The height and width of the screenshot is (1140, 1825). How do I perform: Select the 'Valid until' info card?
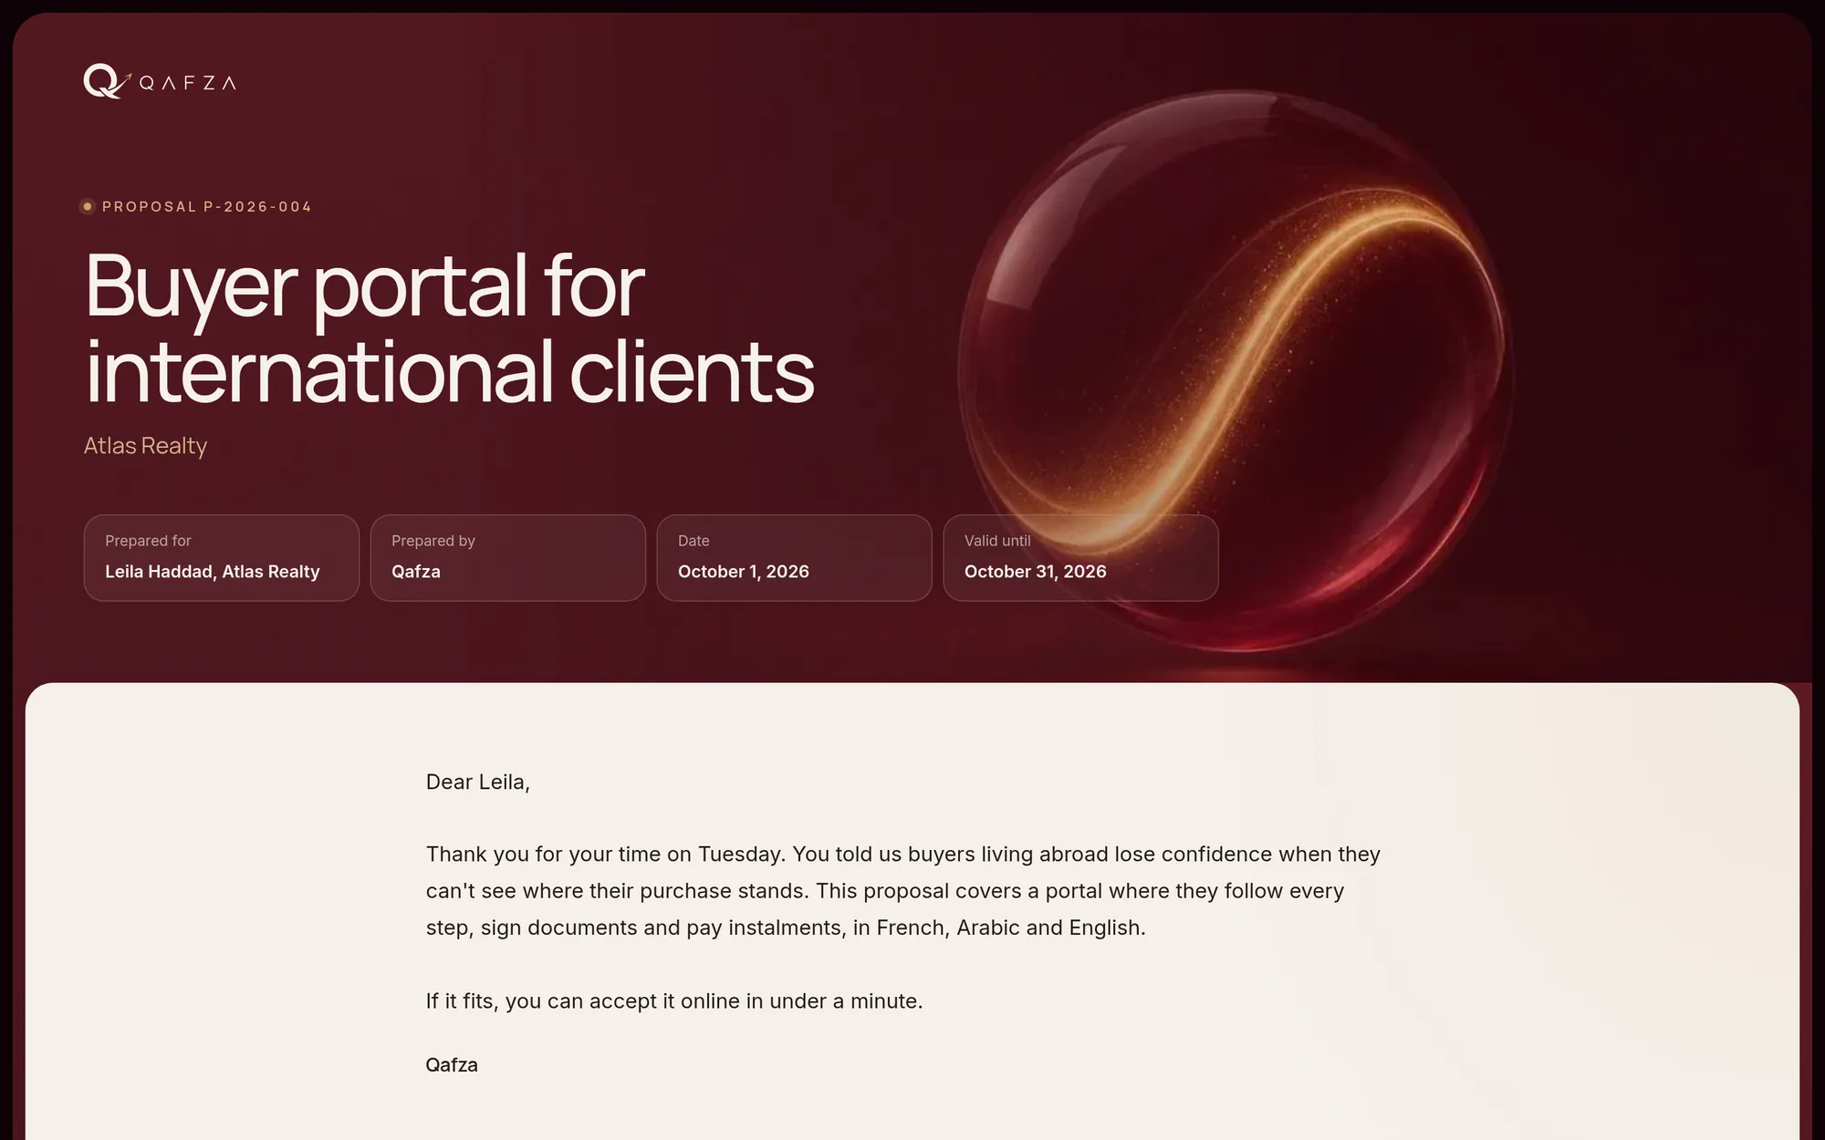point(1080,557)
